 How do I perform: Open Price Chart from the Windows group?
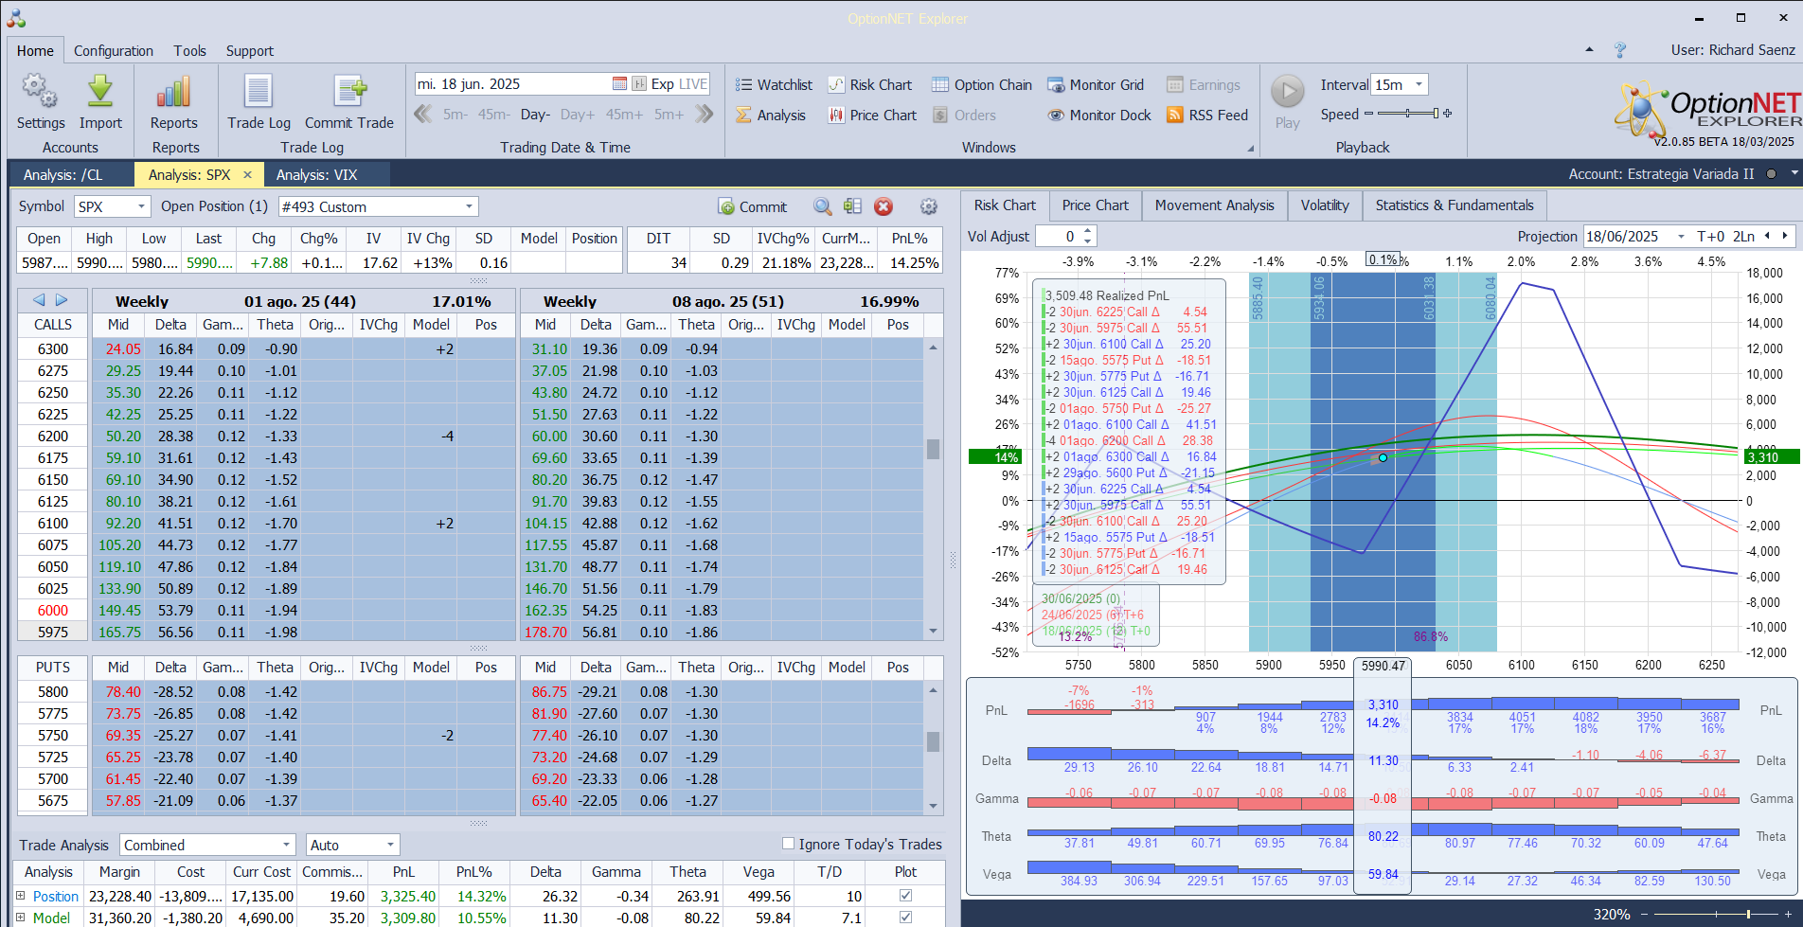click(x=872, y=116)
